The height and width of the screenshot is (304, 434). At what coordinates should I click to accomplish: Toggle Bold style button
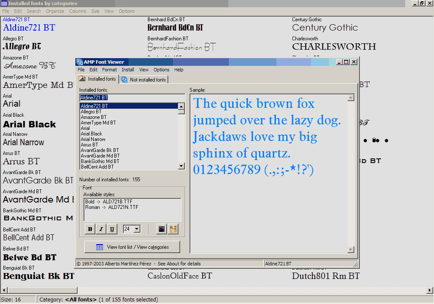[90, 229]
